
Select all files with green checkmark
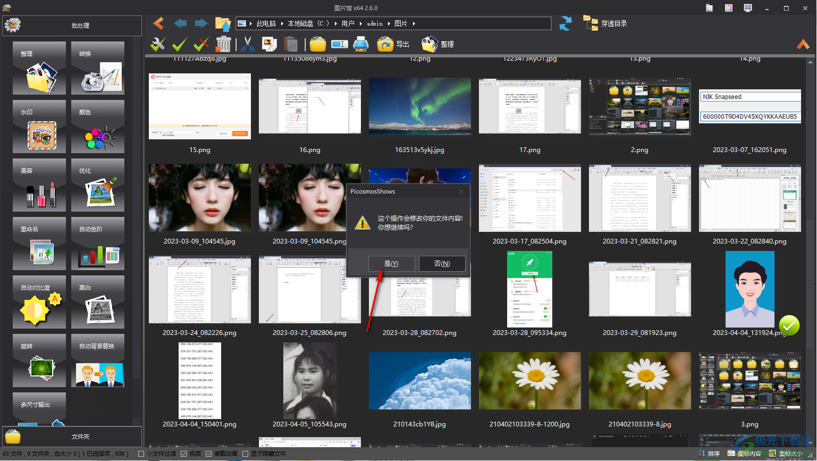pos(180,44)
